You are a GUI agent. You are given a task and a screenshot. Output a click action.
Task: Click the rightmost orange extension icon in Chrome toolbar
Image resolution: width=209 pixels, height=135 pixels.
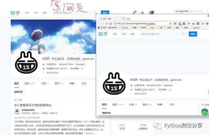tap(207, 23)
